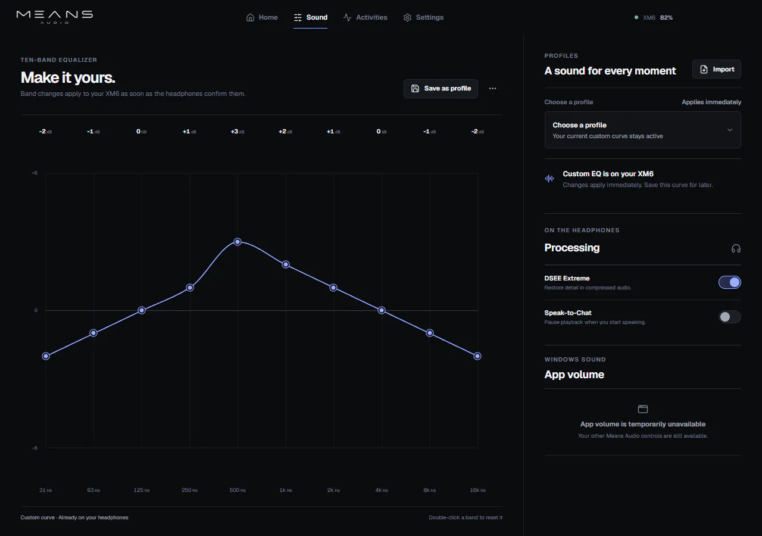Turn off DSEE Extreme switch

click(x=730, y=282)
